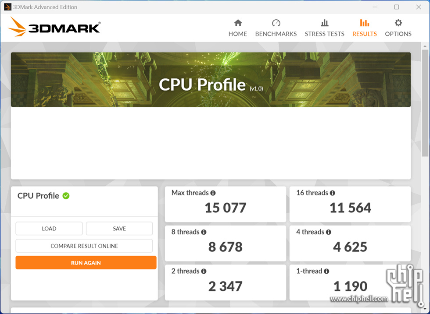Click the orange RUN AGAIN button
Viewport: 430px width, 314px height.
(x=86, y=262)
